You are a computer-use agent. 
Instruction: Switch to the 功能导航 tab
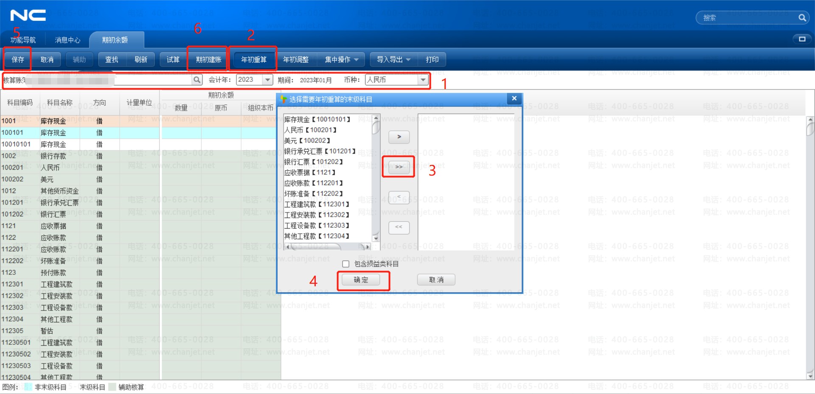[23, 40]
